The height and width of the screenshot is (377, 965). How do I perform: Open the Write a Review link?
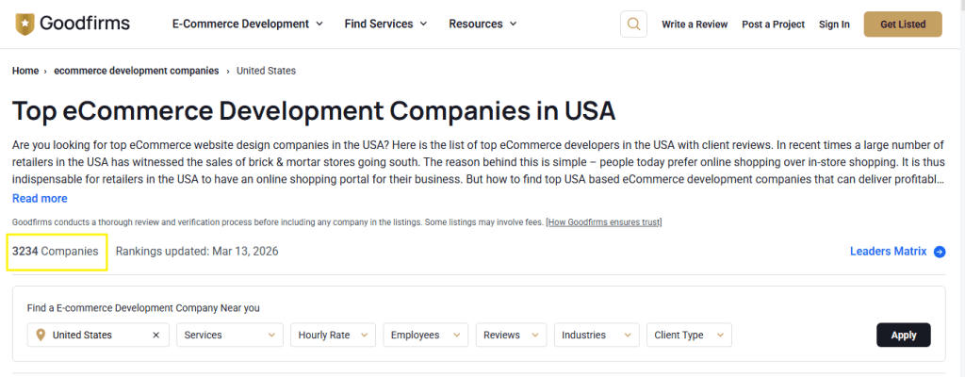click(x=695, y=25)
